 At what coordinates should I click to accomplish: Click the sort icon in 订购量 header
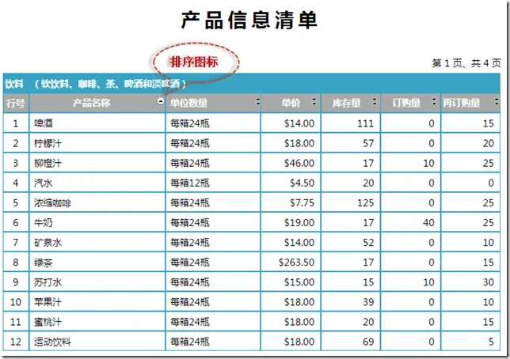[x=434, y=101]
